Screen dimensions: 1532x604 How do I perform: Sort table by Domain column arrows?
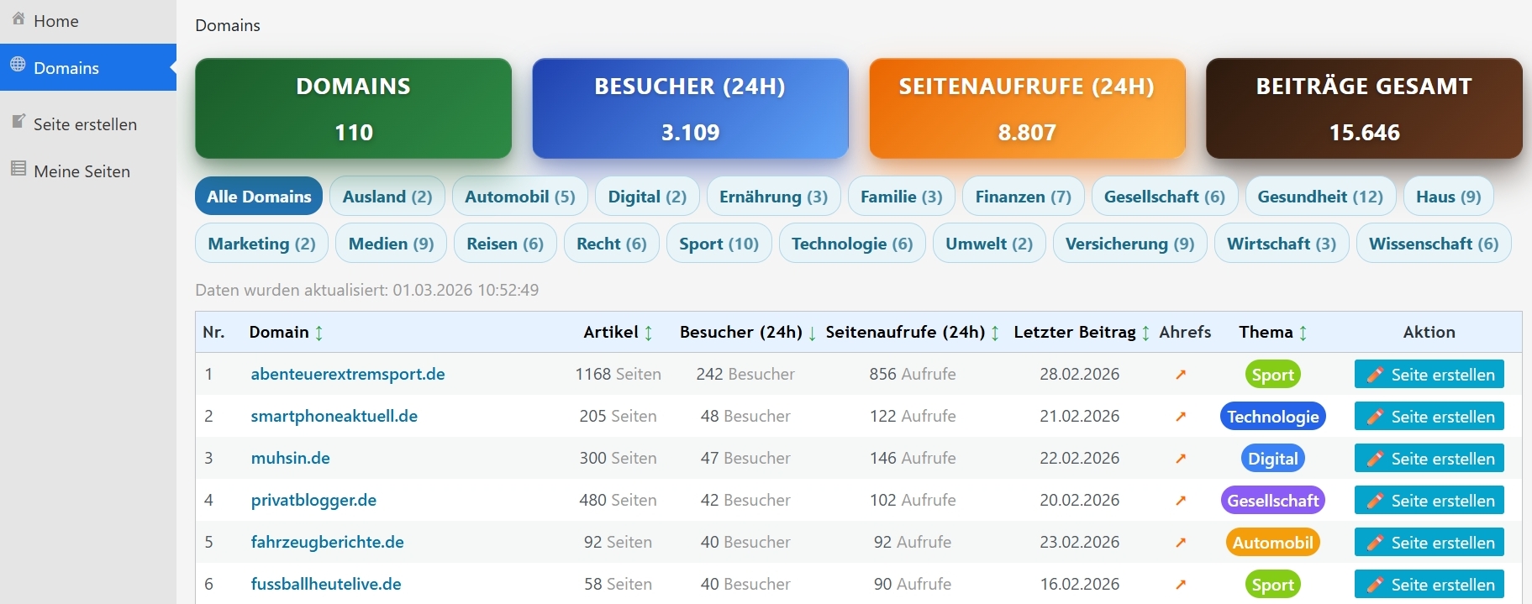(319, 333)
